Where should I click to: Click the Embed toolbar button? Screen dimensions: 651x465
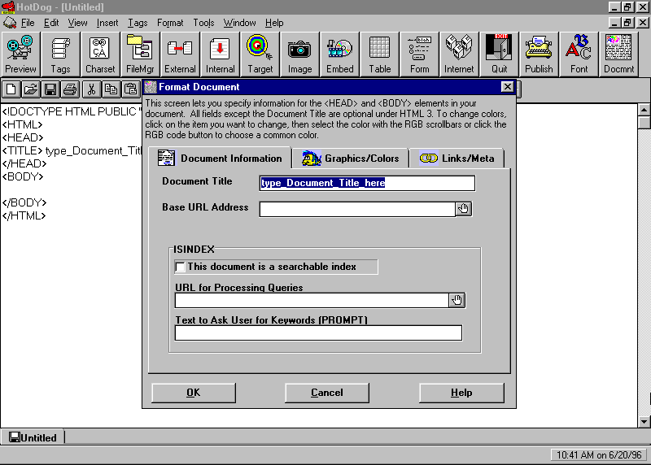[x=339, y=54]
